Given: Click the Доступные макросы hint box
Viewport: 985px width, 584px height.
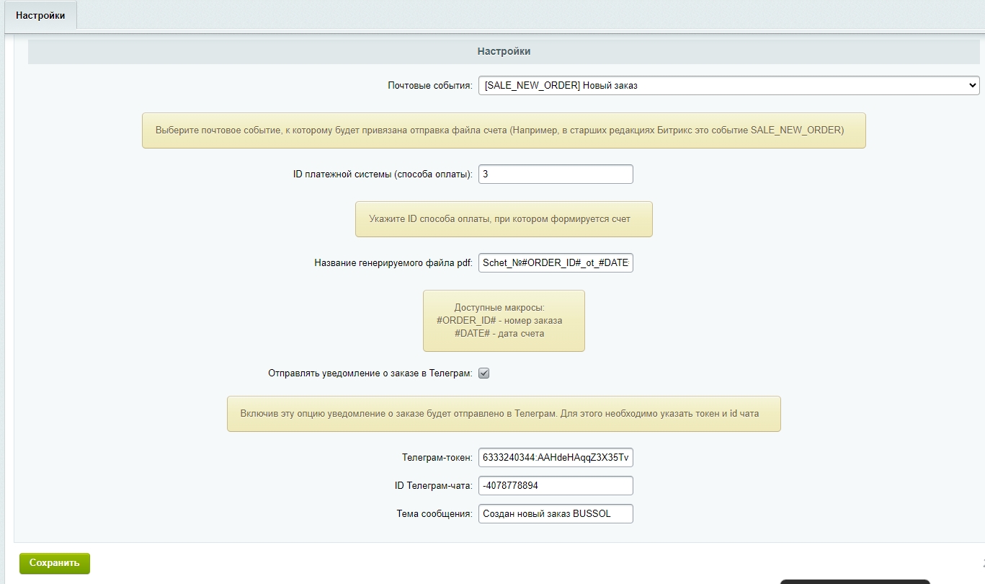Looking at the screenshot, I should click(x=504, y=321).
